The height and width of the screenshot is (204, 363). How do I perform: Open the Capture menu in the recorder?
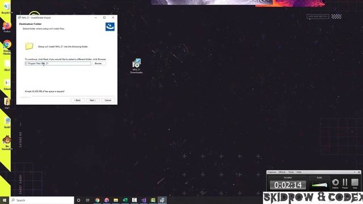coord(272,172)
